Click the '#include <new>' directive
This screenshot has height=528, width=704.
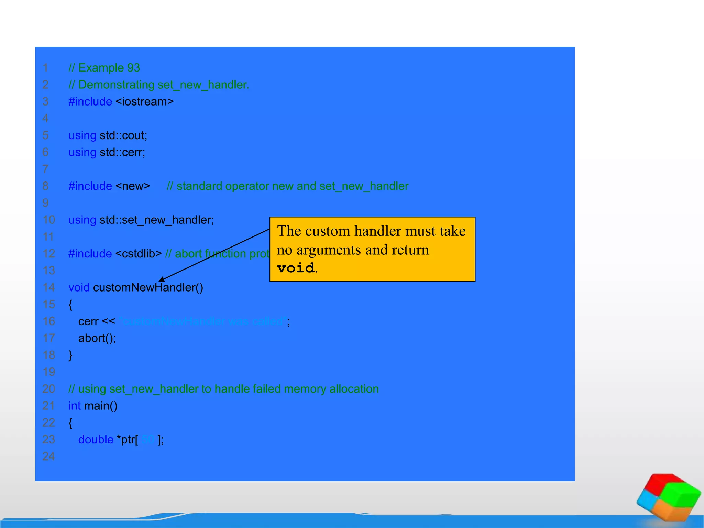[x=109, y=186]
